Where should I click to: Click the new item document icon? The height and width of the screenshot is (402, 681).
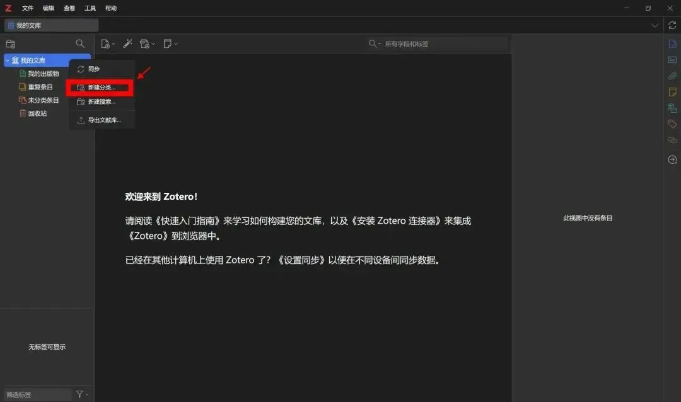click(x=105, y=44)
